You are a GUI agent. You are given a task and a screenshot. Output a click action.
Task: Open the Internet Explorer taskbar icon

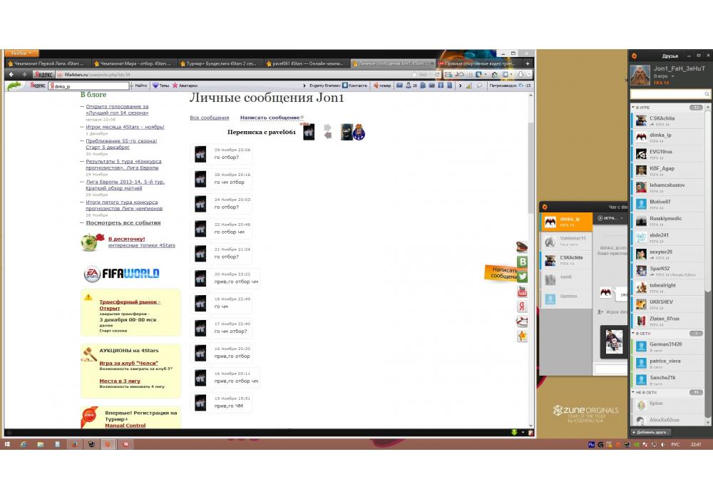(24, 444)
